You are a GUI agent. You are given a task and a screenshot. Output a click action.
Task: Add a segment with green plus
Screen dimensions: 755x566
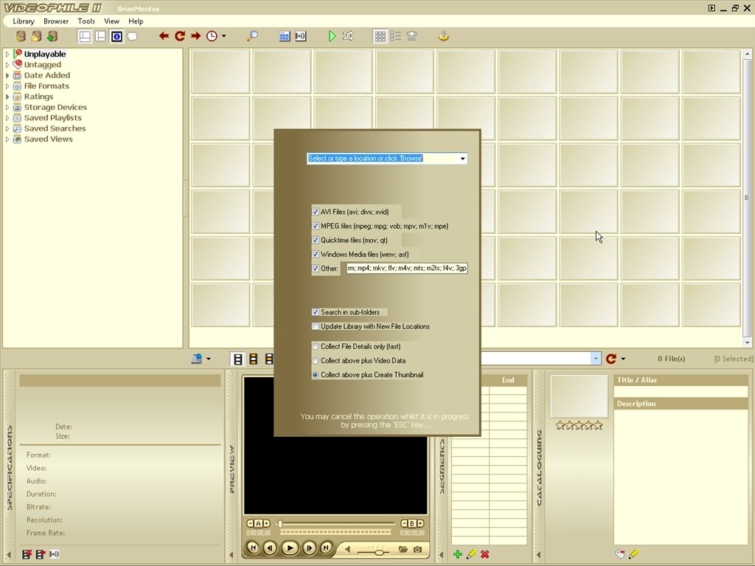[458, 554]
